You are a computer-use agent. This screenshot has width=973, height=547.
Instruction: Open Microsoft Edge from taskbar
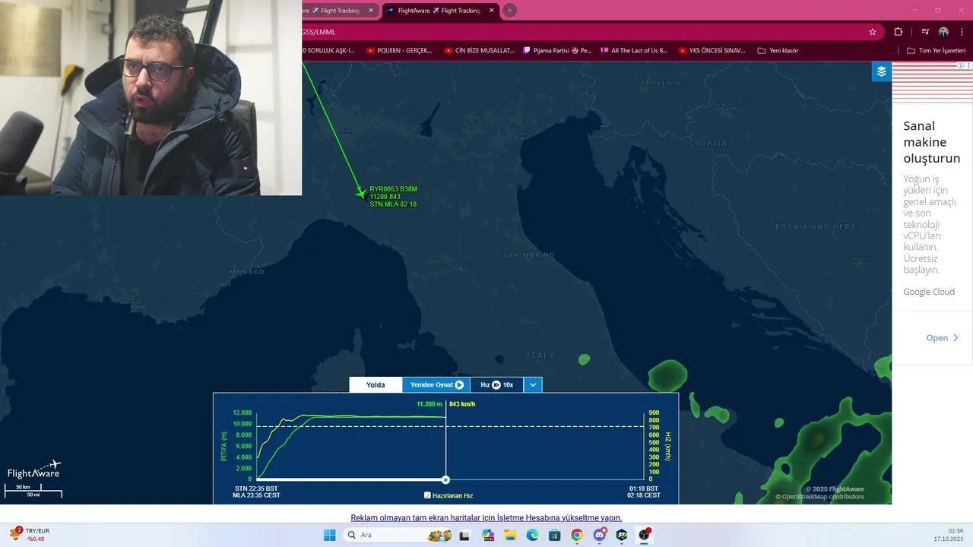tap(532, 535)
